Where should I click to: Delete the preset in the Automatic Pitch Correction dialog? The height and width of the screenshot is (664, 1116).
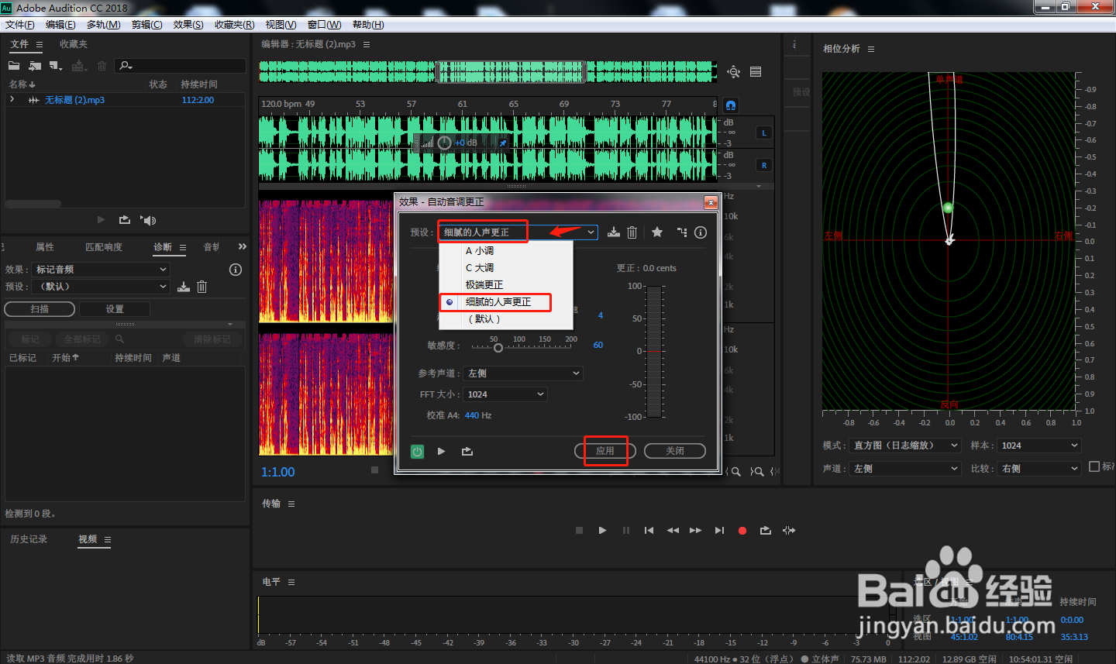[632, 232]
